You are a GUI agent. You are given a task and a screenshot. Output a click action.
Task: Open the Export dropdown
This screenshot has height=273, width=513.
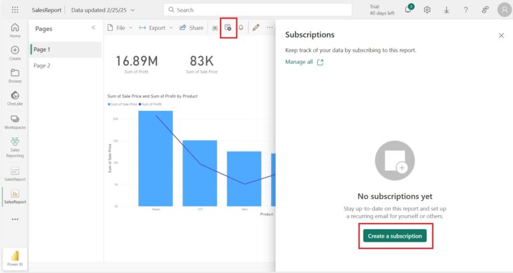pyautogui.click(x=156, y=28)
